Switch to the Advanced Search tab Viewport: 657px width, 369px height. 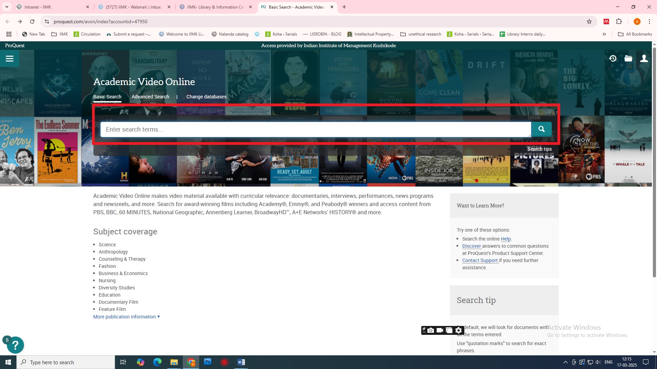coord(150,97)
